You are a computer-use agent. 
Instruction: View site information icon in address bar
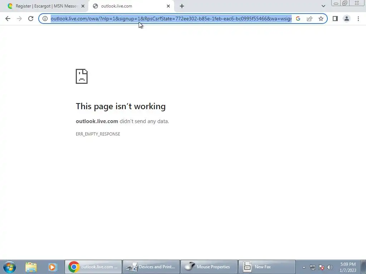45,19
